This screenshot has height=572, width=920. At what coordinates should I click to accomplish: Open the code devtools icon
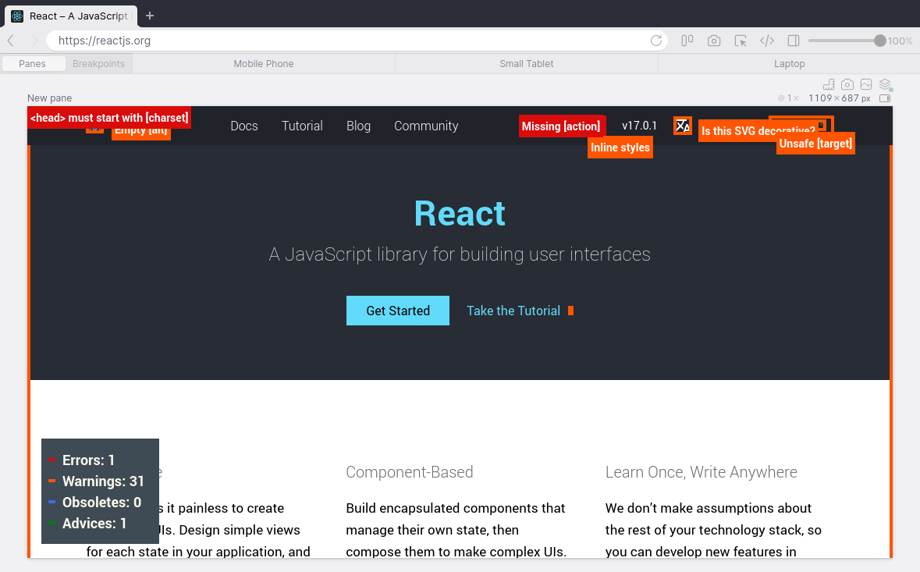pos(767,41)
